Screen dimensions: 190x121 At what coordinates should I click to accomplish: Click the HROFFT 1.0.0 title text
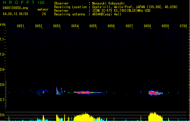24,2
